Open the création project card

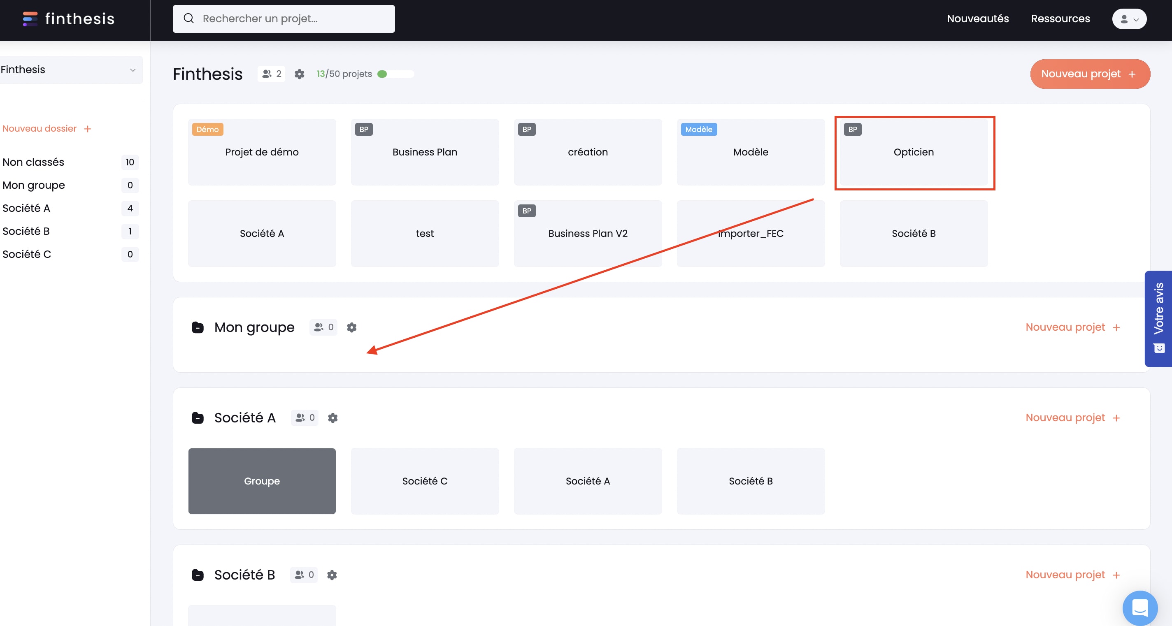pos(588,152)
